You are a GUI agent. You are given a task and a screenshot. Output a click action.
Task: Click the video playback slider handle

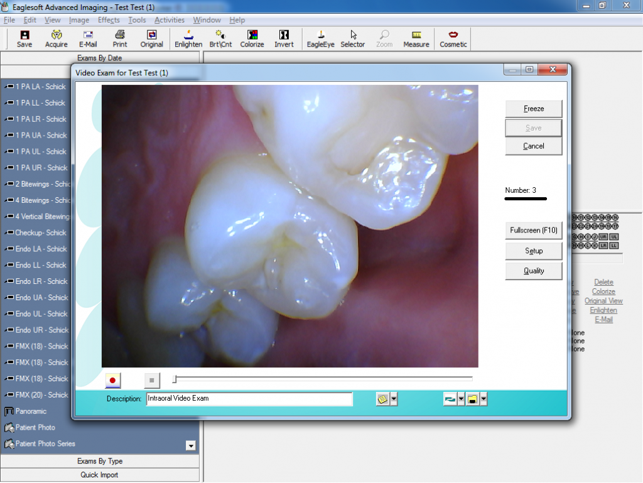175,379
